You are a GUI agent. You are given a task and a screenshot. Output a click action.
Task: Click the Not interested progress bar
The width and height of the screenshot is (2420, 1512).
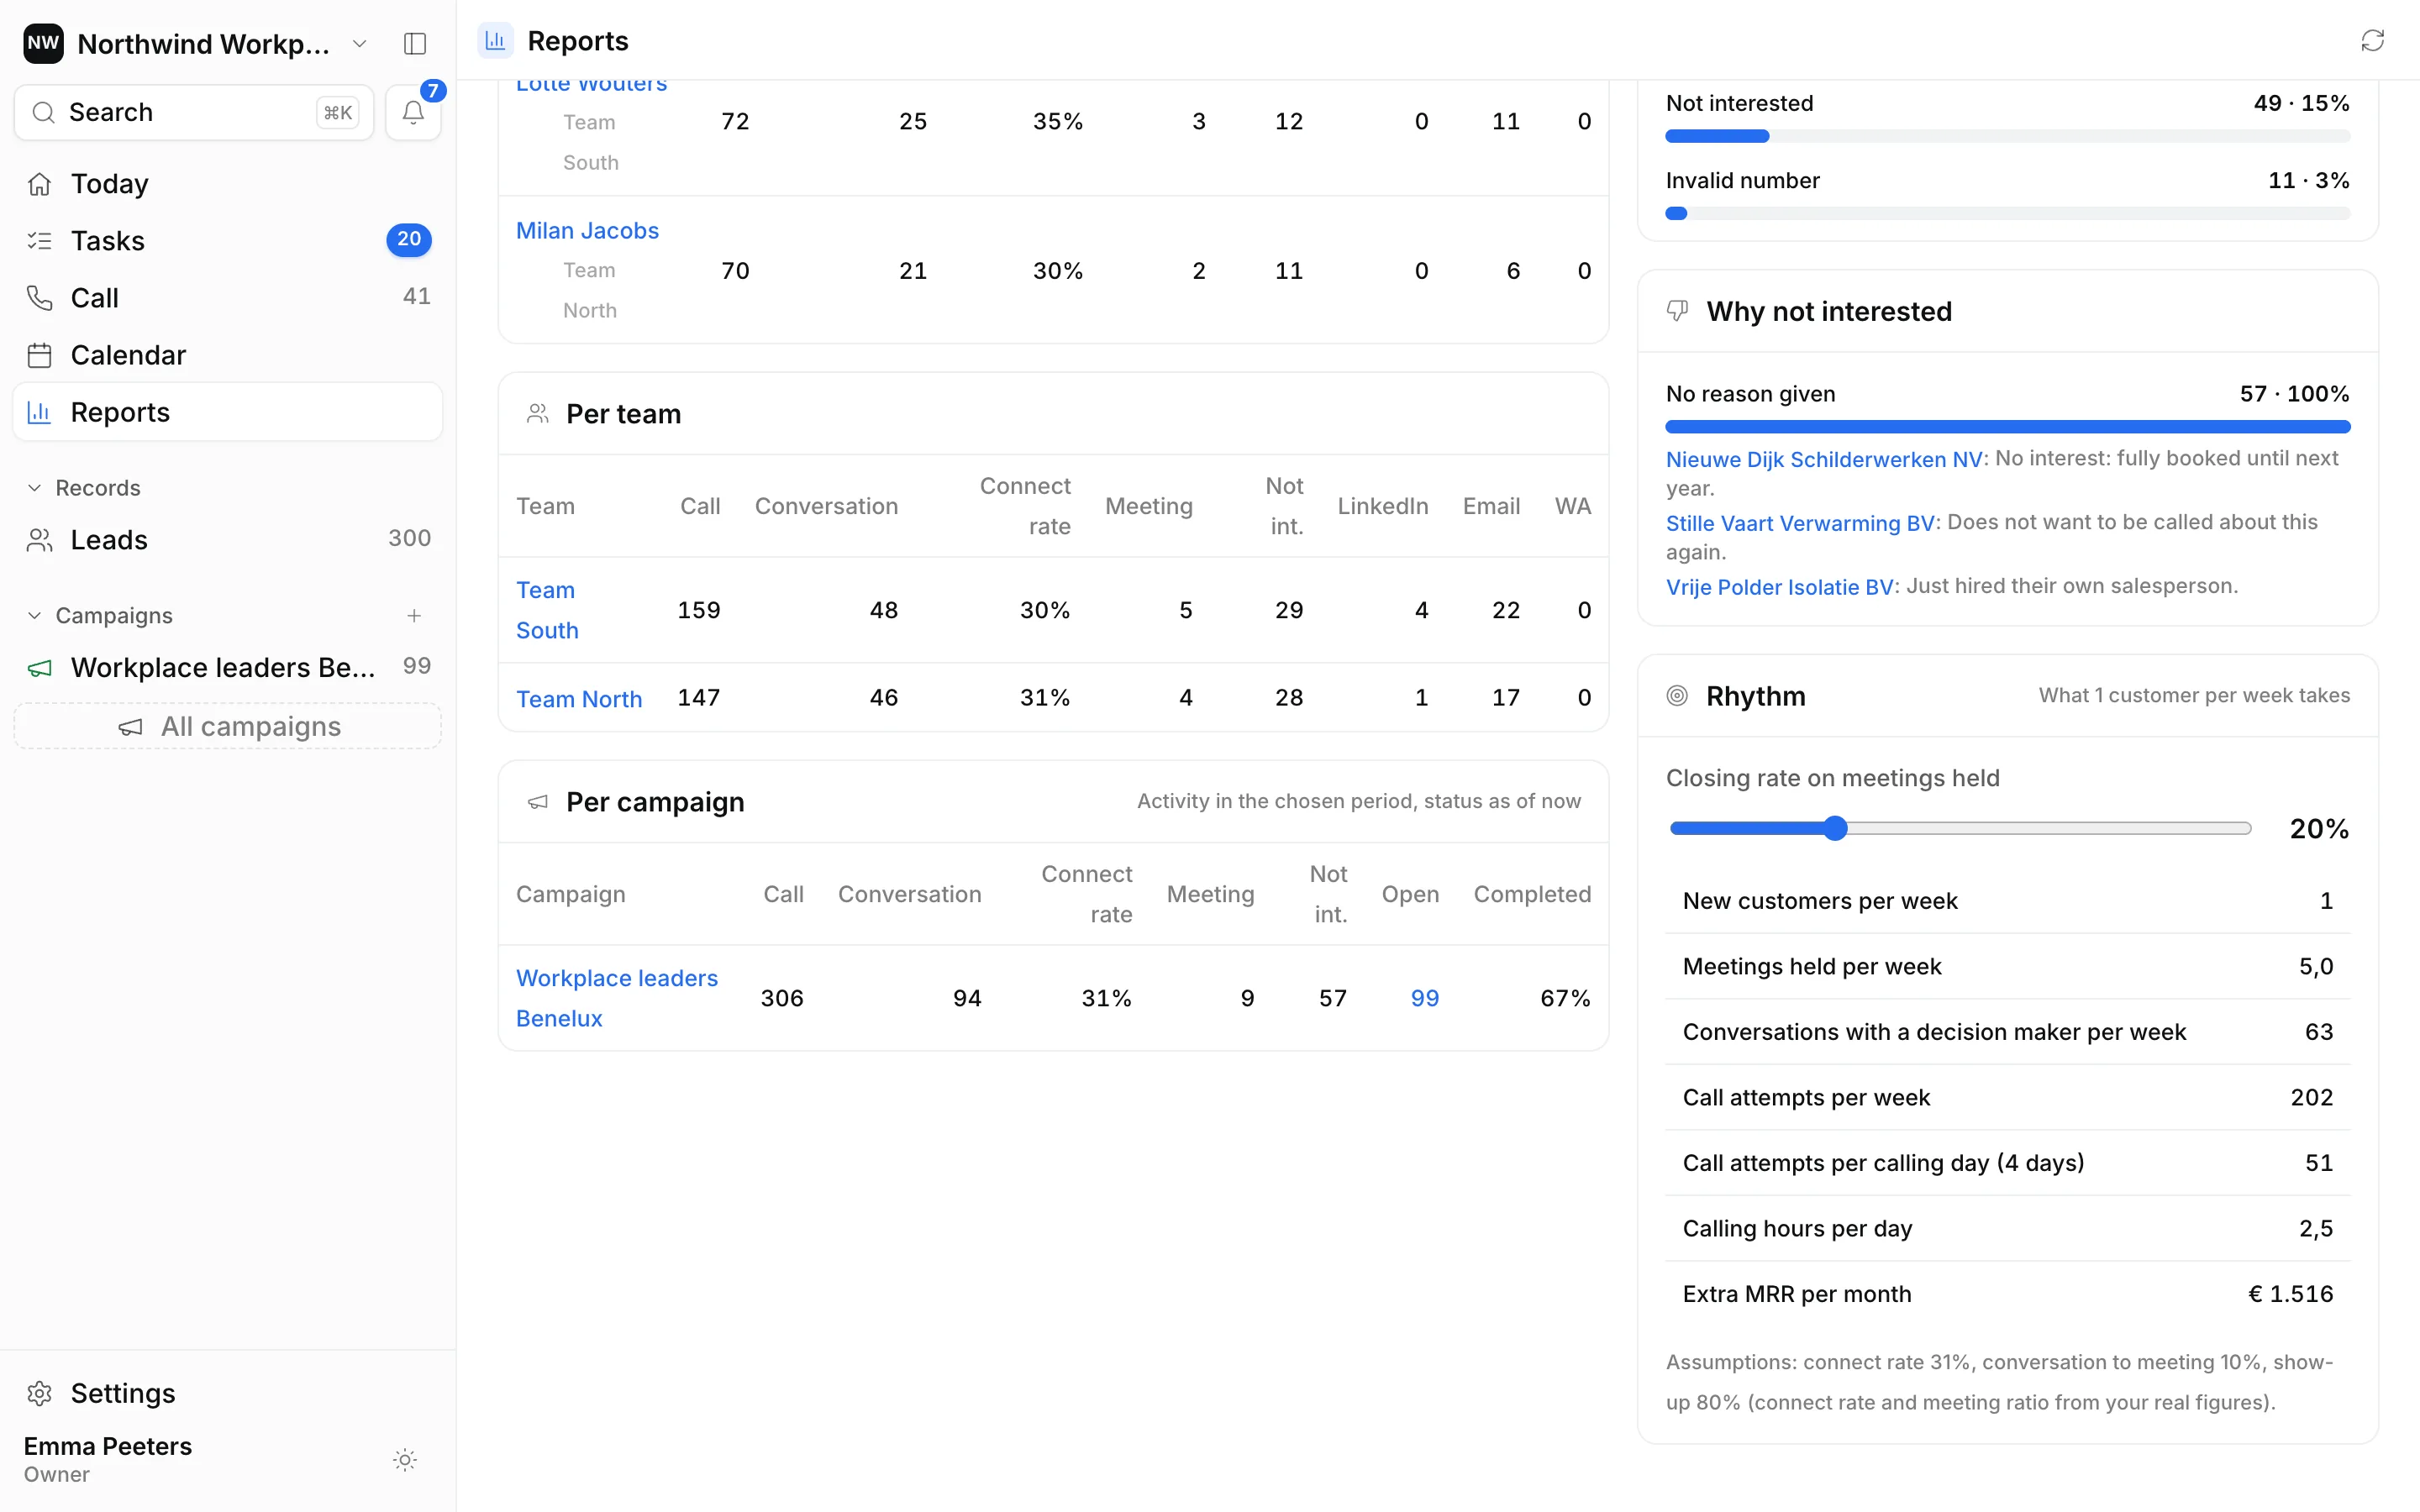[2008, 136]
